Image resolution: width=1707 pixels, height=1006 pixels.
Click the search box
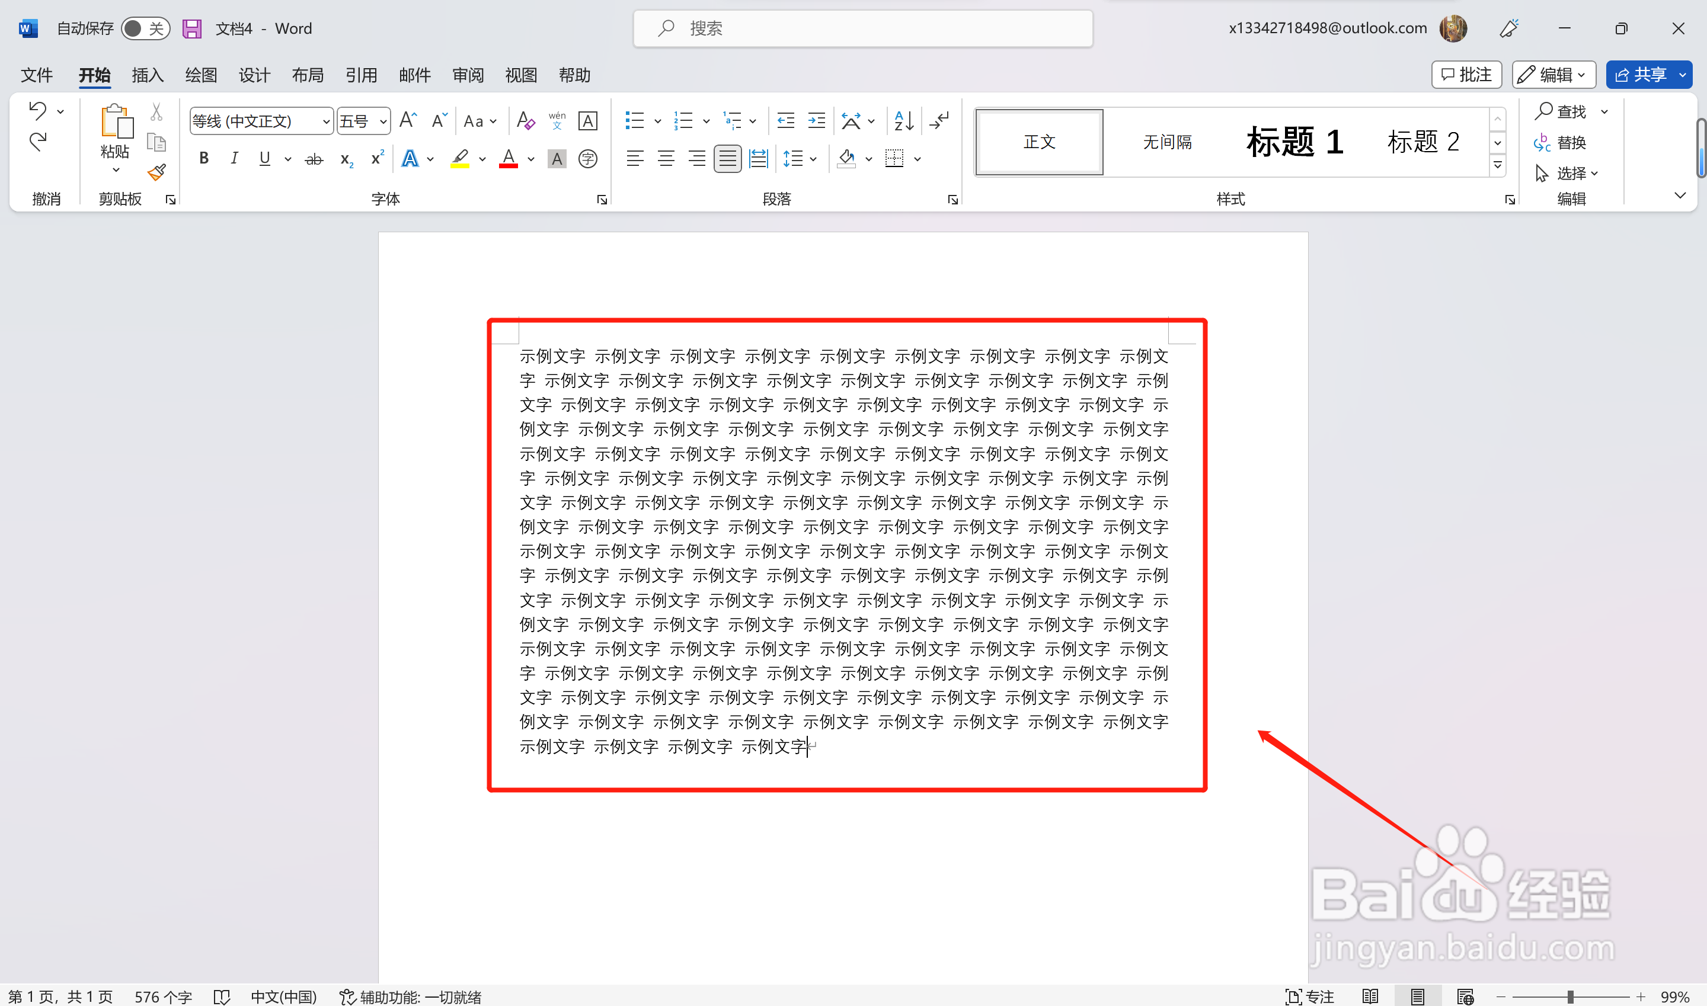point(862,28)
